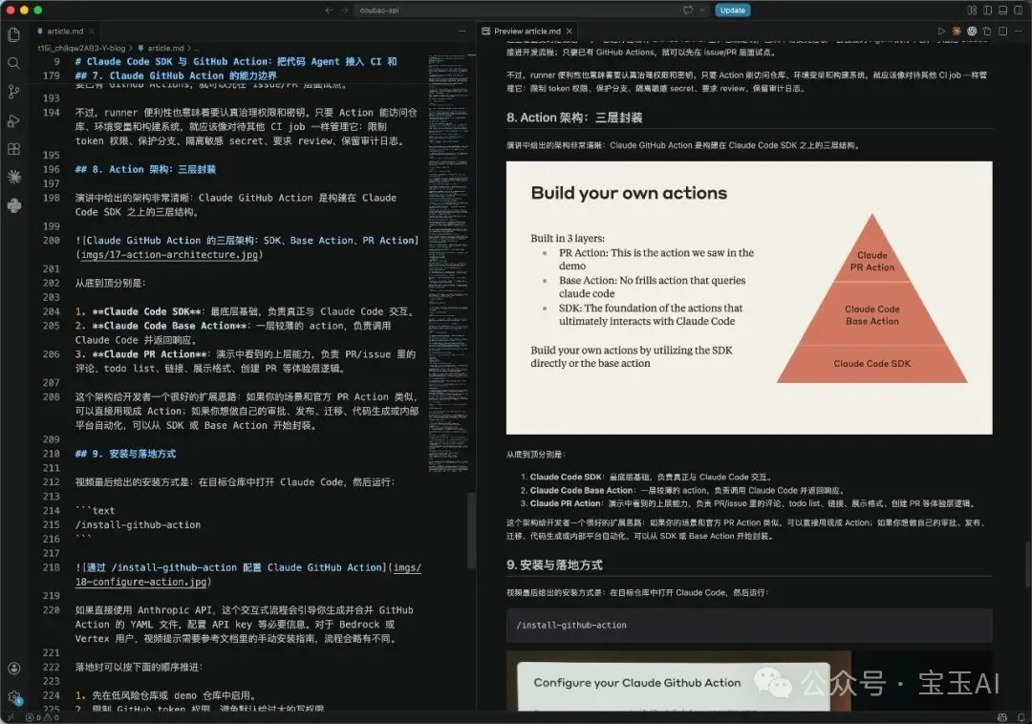Click the errors and warnings status bar indicator

click(42, 717)
